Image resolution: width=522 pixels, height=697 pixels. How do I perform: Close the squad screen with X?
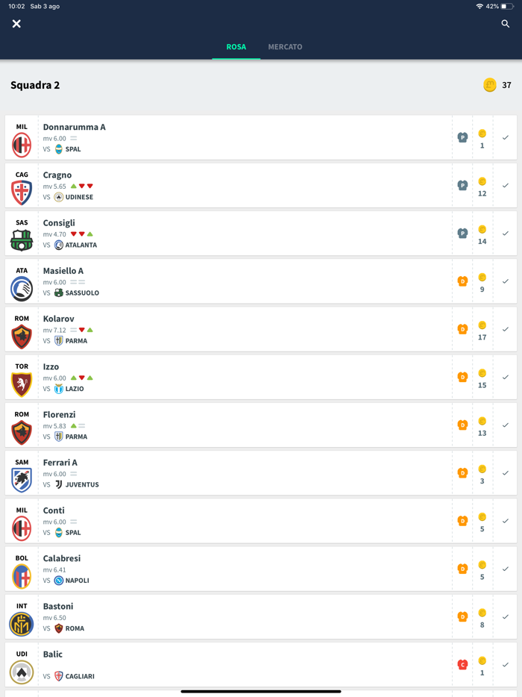(16, 24)
